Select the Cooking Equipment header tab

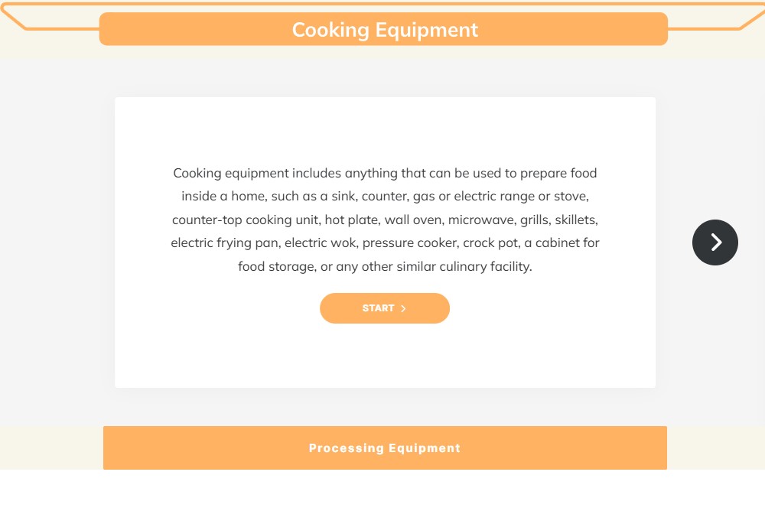[x=383, y=29]
